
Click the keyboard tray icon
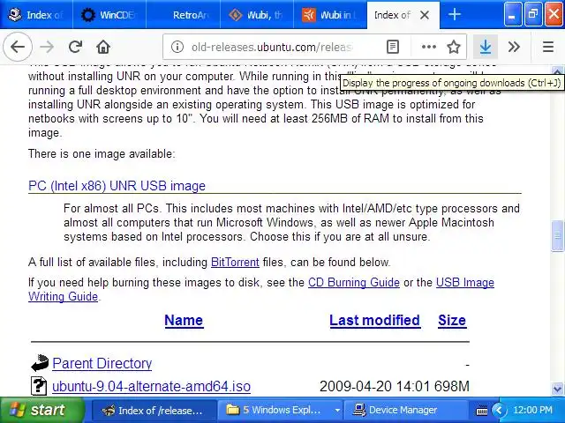[482, 411]
